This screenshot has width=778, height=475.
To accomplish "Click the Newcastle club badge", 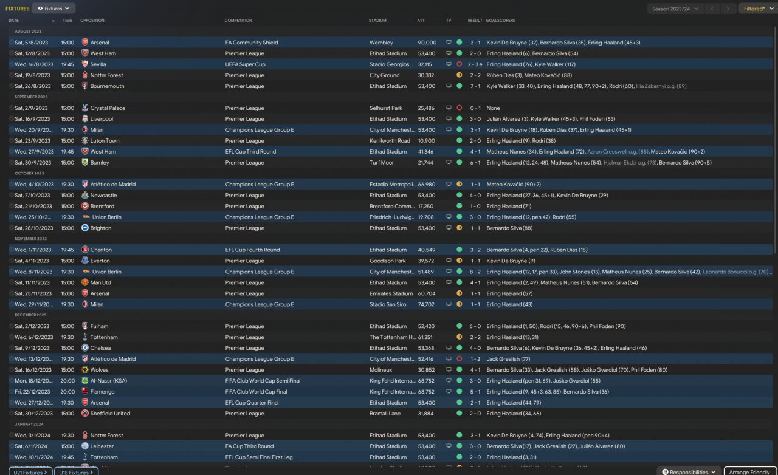I will pyautogui.click(x=85, y=196).
